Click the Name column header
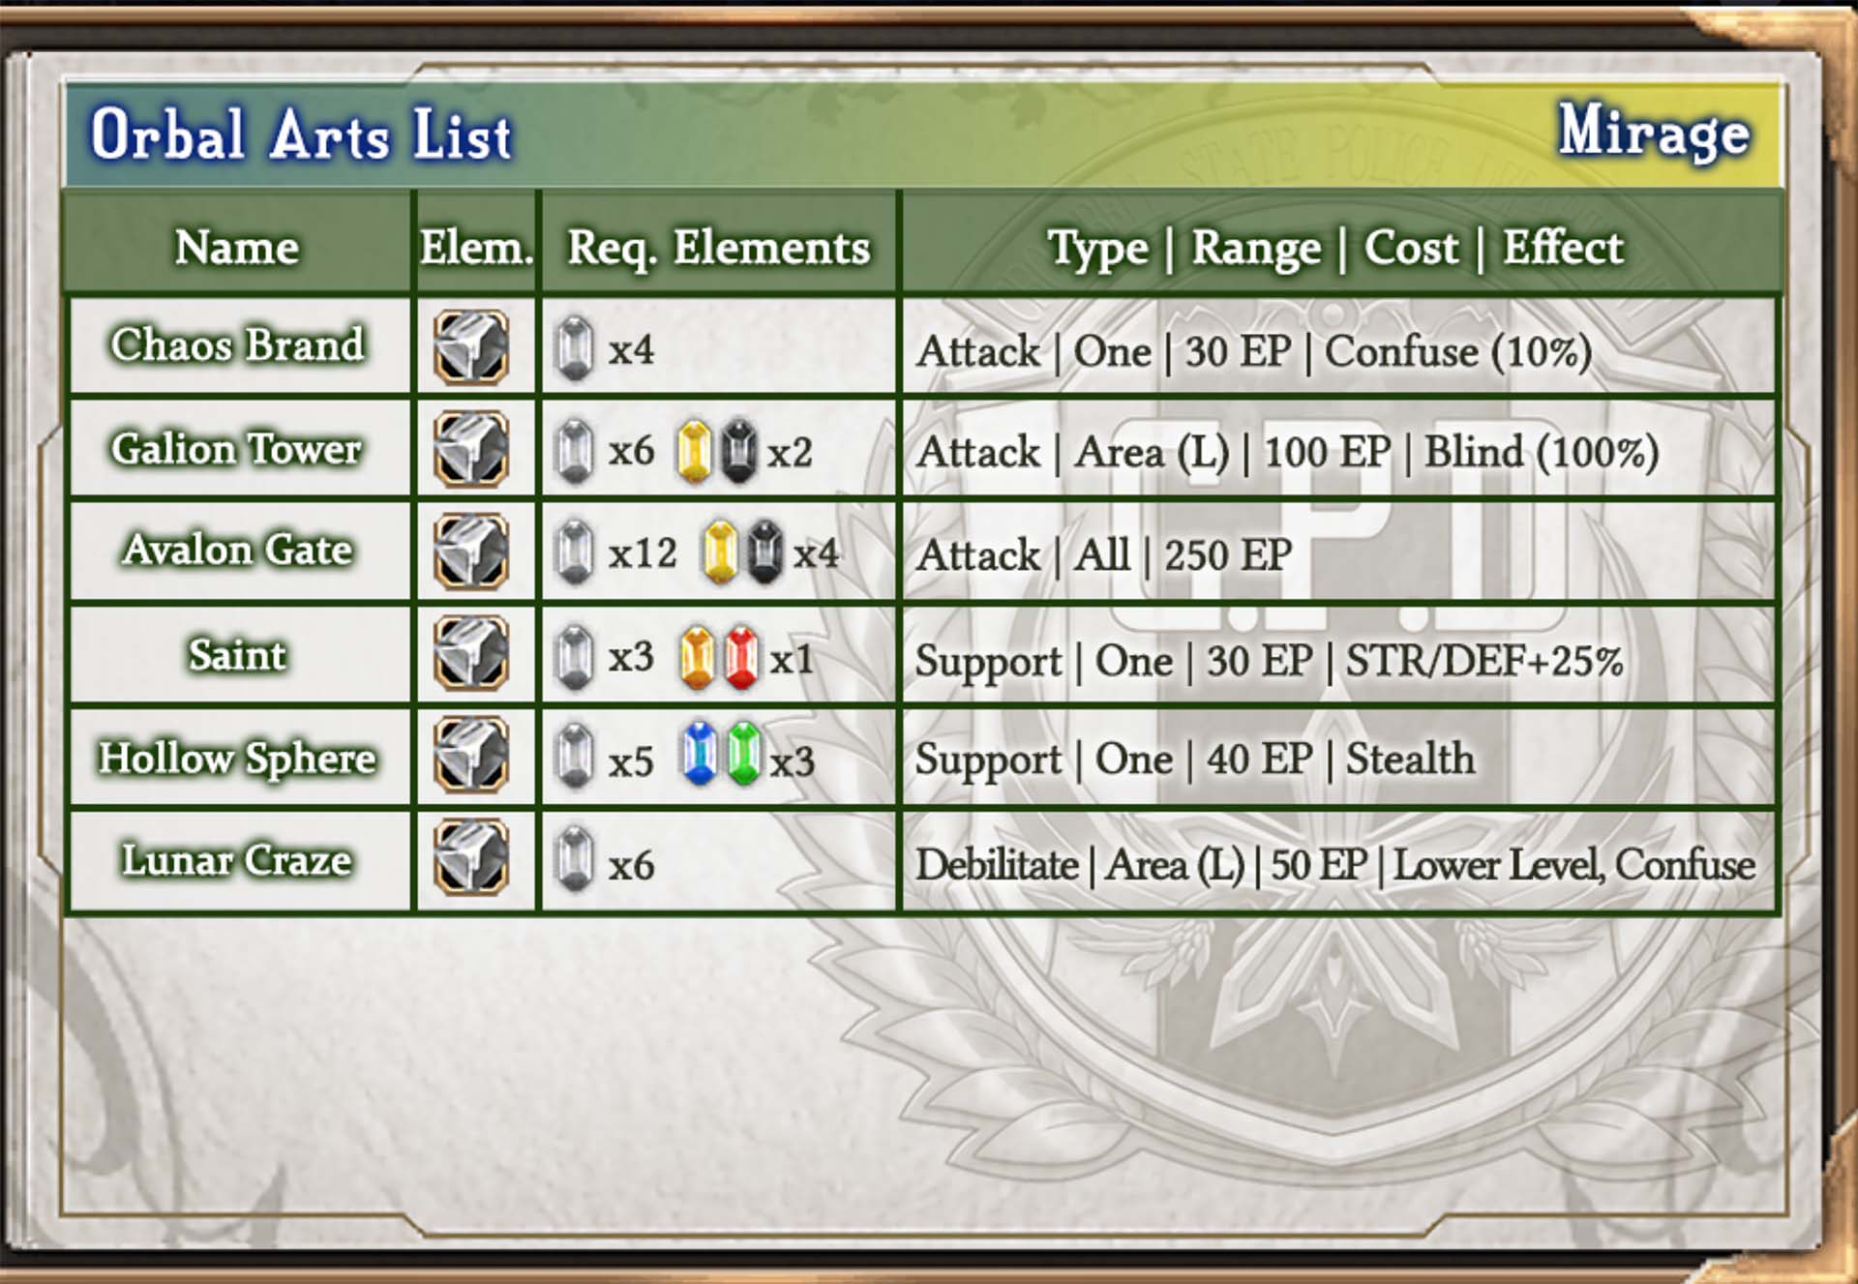1858x1284 pixels. [x=237, y=247]
